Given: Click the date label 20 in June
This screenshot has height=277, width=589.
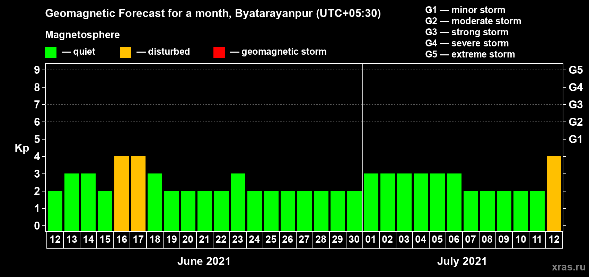Looking at the screenshot, I should tap(188, 240).
